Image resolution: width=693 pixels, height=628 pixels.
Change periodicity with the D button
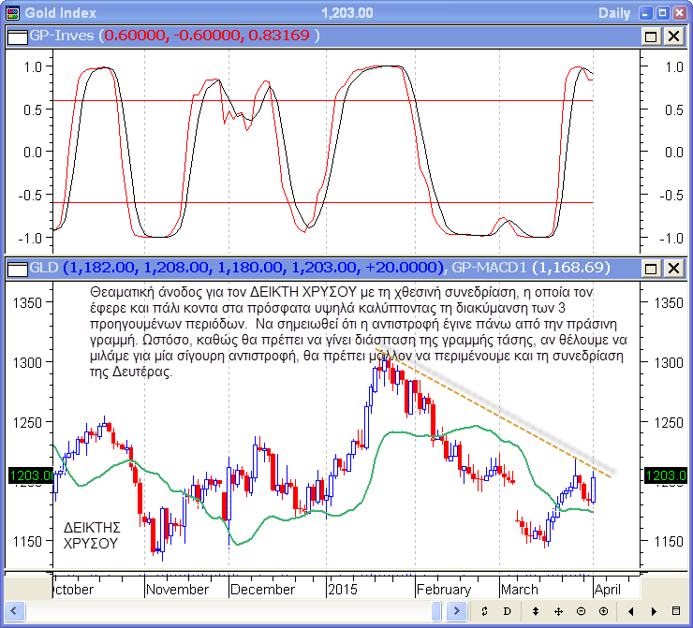click(507, 611)
